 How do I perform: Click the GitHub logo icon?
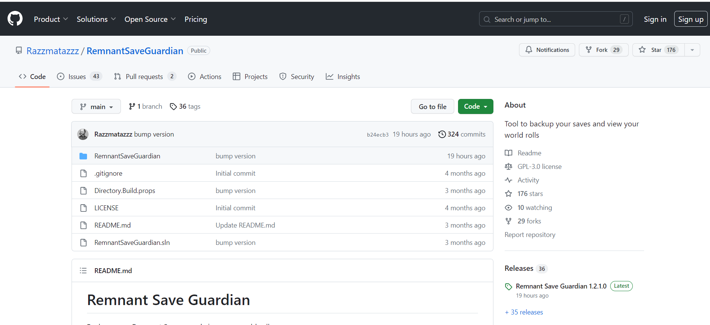pyautogui.click(x=15, y=19)
